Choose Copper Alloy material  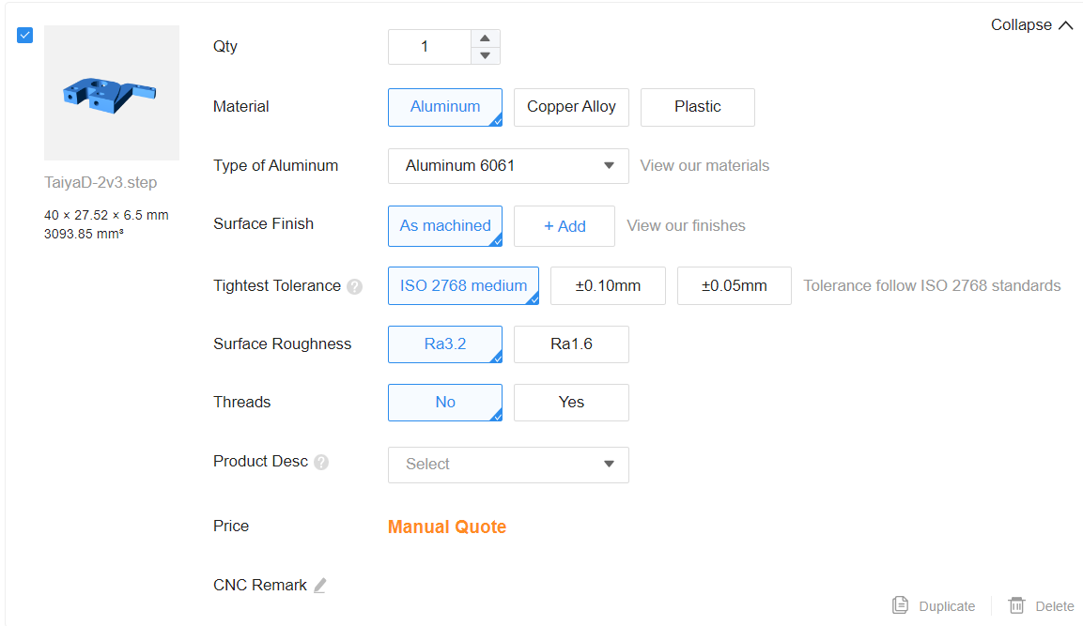coord(571,107)
